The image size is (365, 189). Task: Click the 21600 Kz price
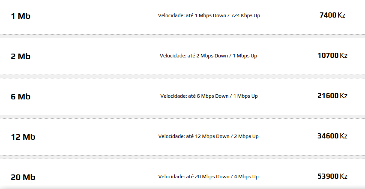pyautogui.click(x=332, y=96)
